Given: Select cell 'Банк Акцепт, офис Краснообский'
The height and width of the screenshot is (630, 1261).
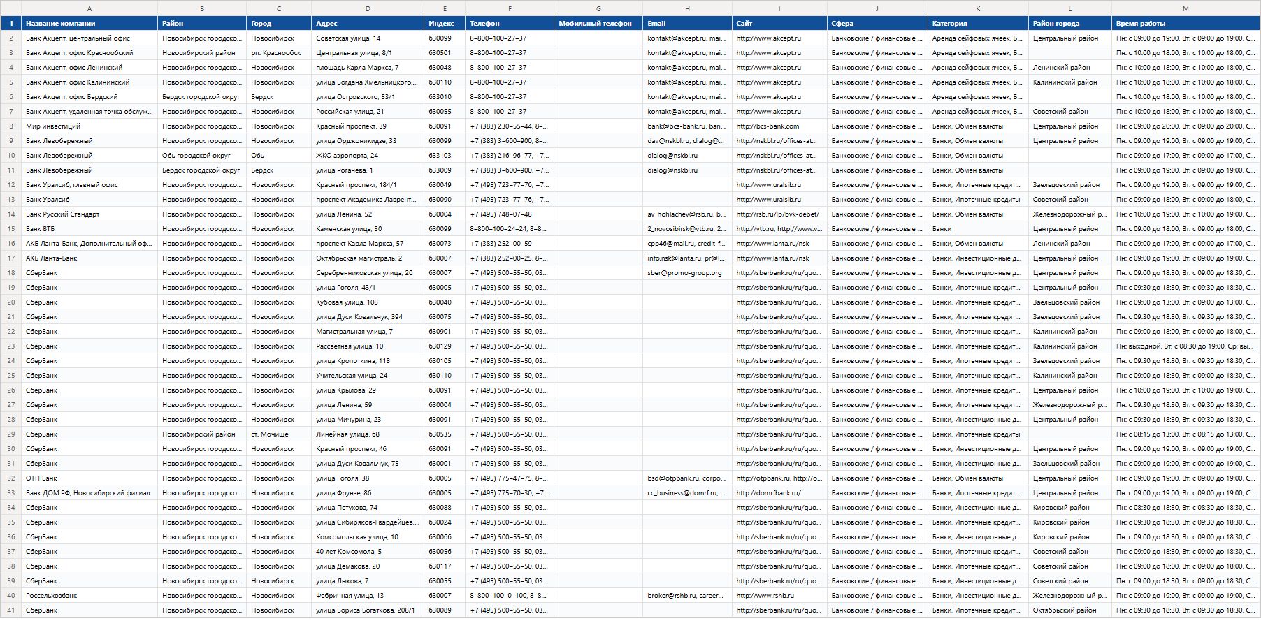Looking at the screenshot, I should click(x=89, y=53).
